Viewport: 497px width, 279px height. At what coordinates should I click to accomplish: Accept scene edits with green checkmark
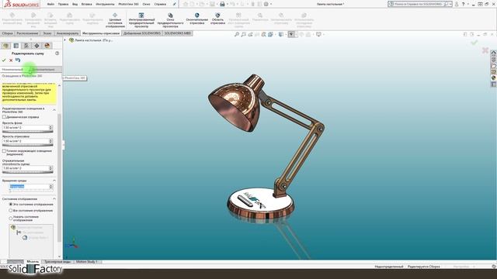point(4,60)
